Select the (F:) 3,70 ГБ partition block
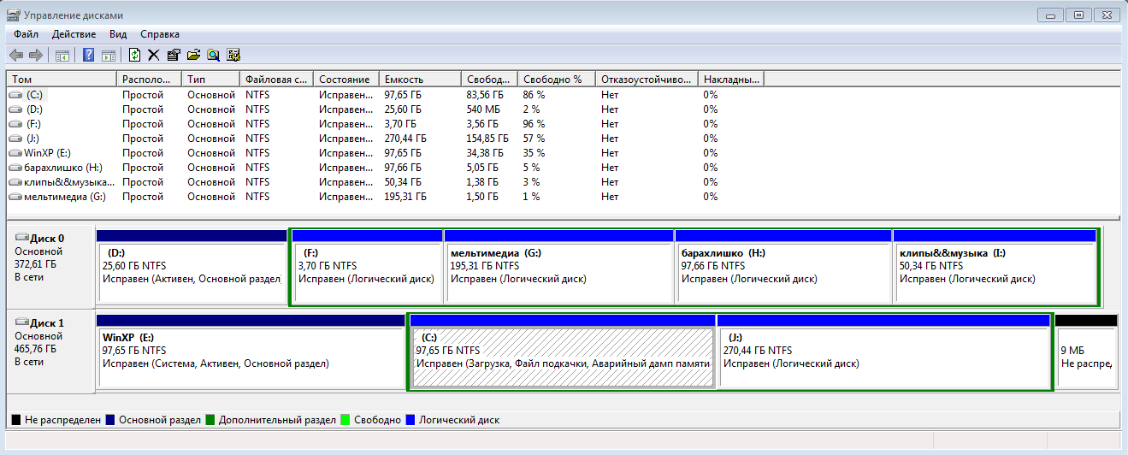 [368, 266]
